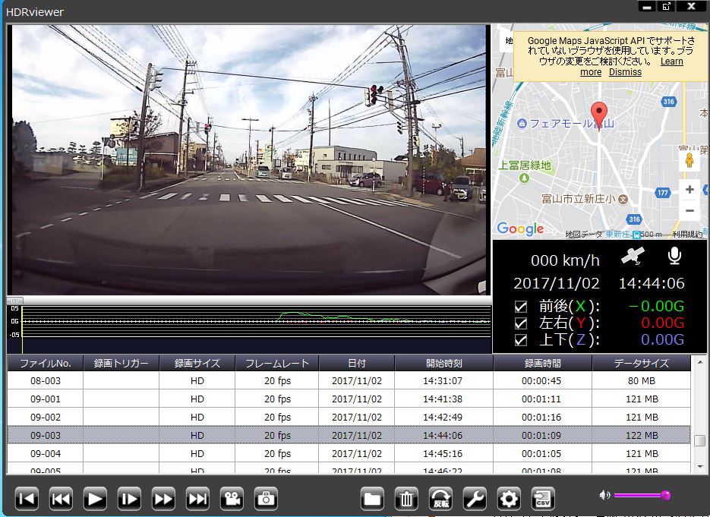
Task: Select file row 09-004 in the list
Action: pyautogui.click(x=349, y=454)
